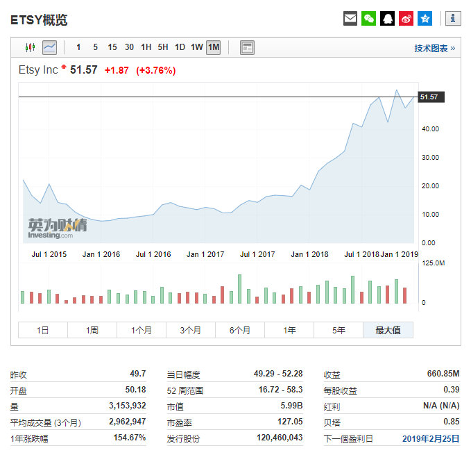Viewport: 471px width, 455px height.
Task: Select the 1 minute interval
Action: click(x=78, y=47)
